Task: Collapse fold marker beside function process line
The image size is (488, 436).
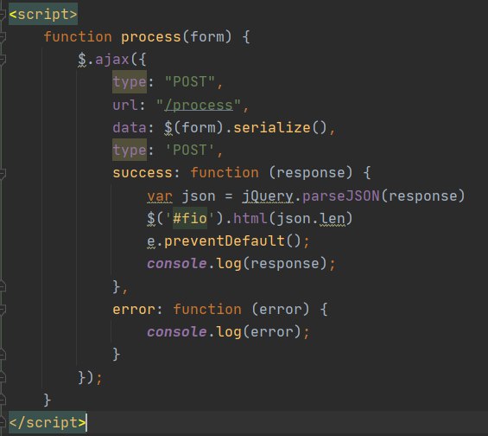Action: click(x=3, y=37)
